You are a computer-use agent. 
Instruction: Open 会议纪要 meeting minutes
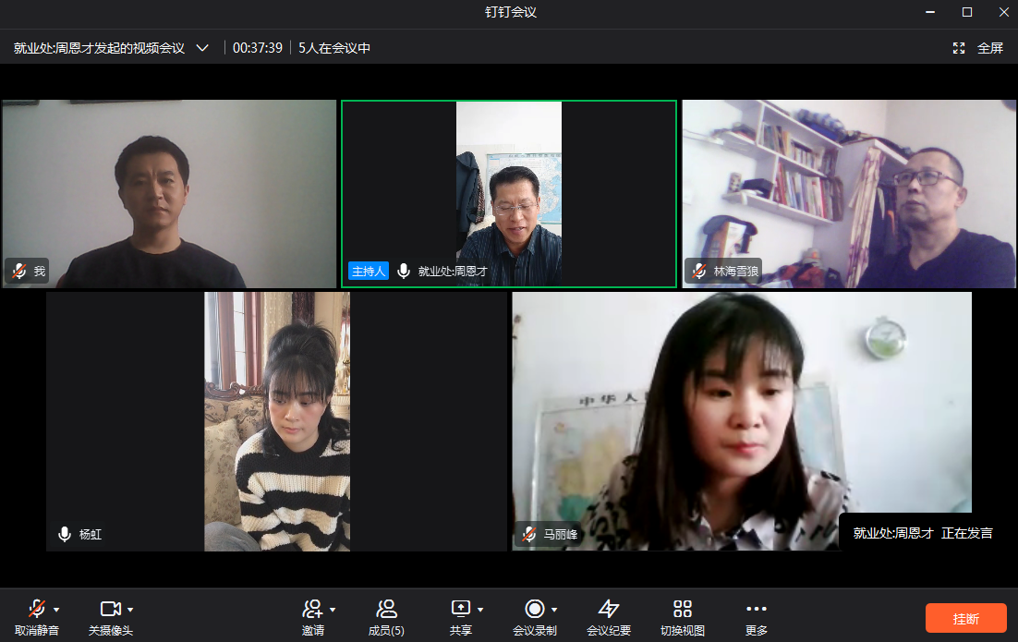point(609,609)
